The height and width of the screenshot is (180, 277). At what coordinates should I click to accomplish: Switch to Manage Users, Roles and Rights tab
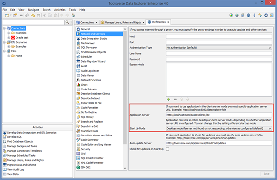(x=123, y=22)
